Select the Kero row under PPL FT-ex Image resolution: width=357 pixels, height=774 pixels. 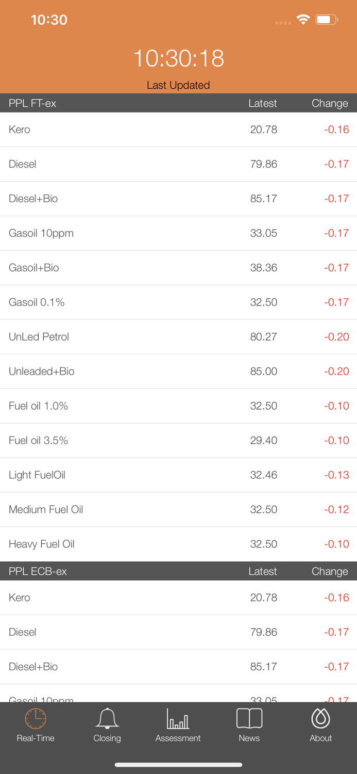tap(178, 130)
